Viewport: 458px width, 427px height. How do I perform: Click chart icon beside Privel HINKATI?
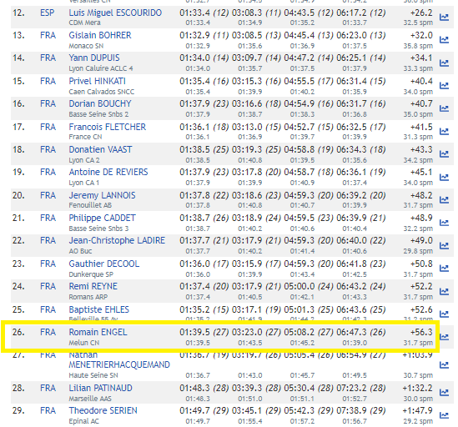pos(444,85)
